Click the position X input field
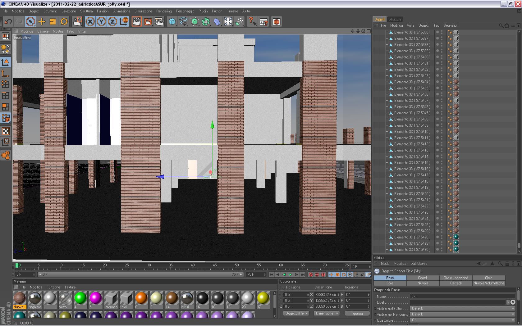Screen dimensions: 522x326 [296, 295]
